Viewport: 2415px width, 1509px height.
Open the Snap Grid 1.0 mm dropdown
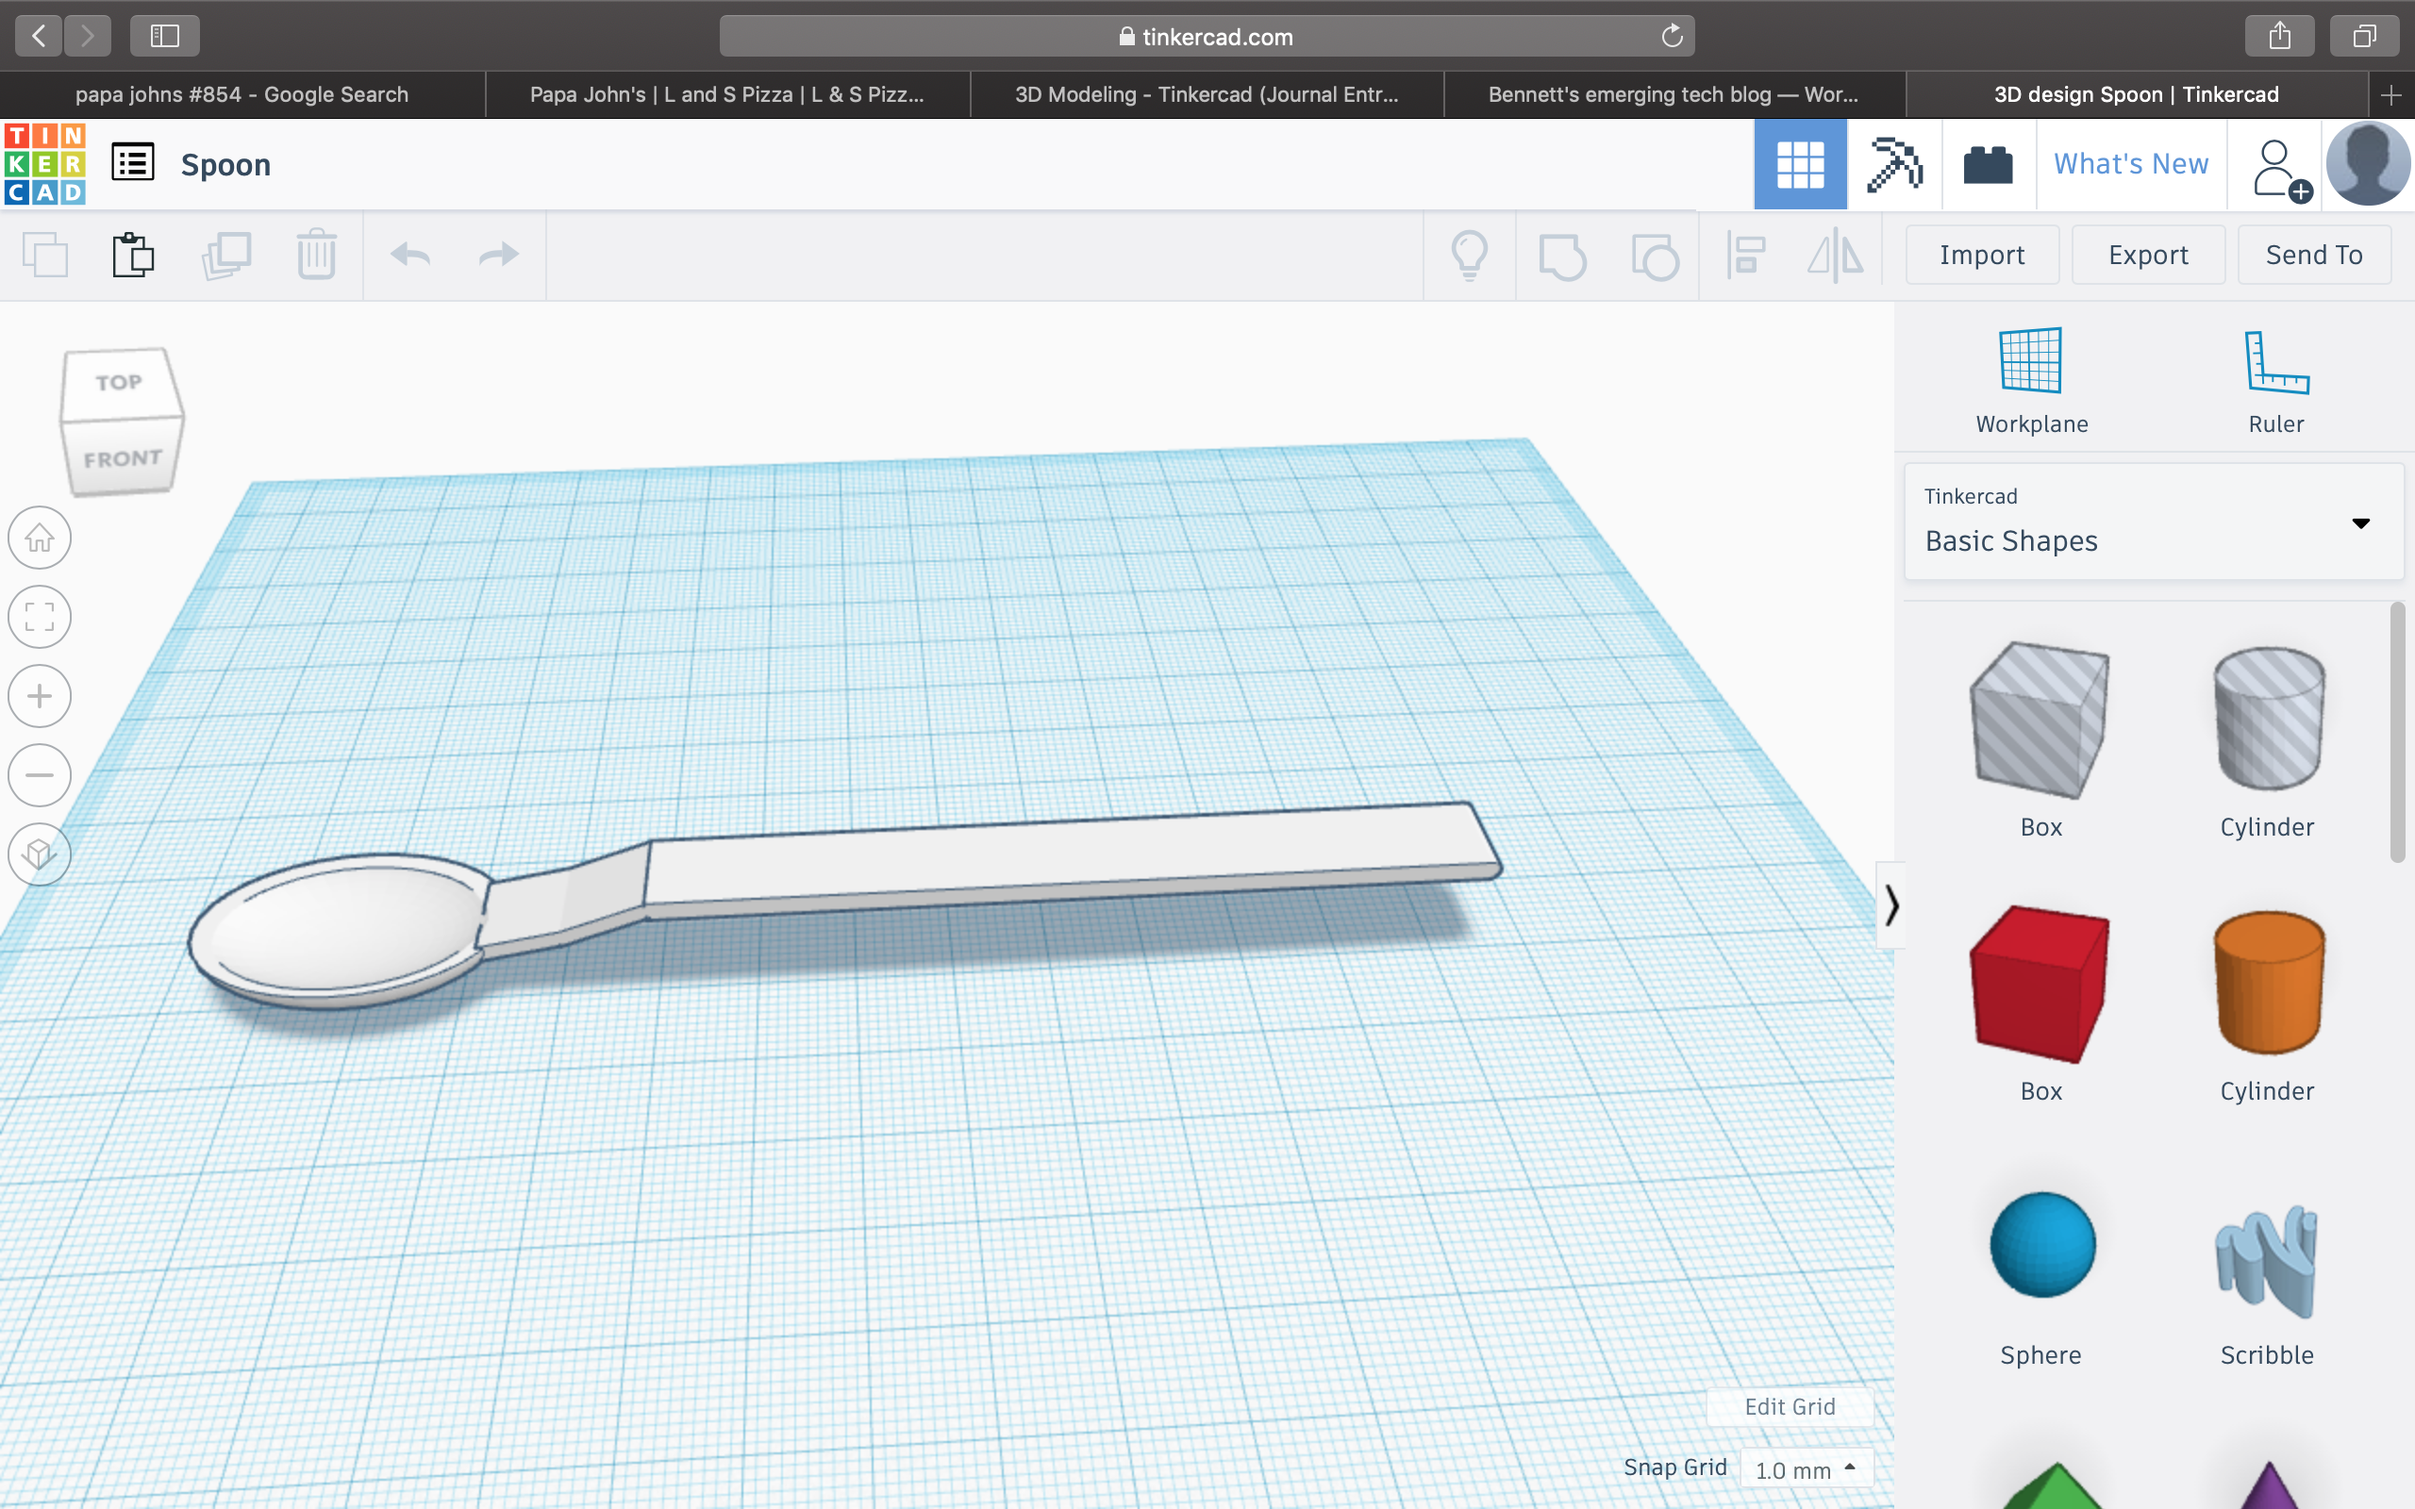click(x=1807, y=1469)
